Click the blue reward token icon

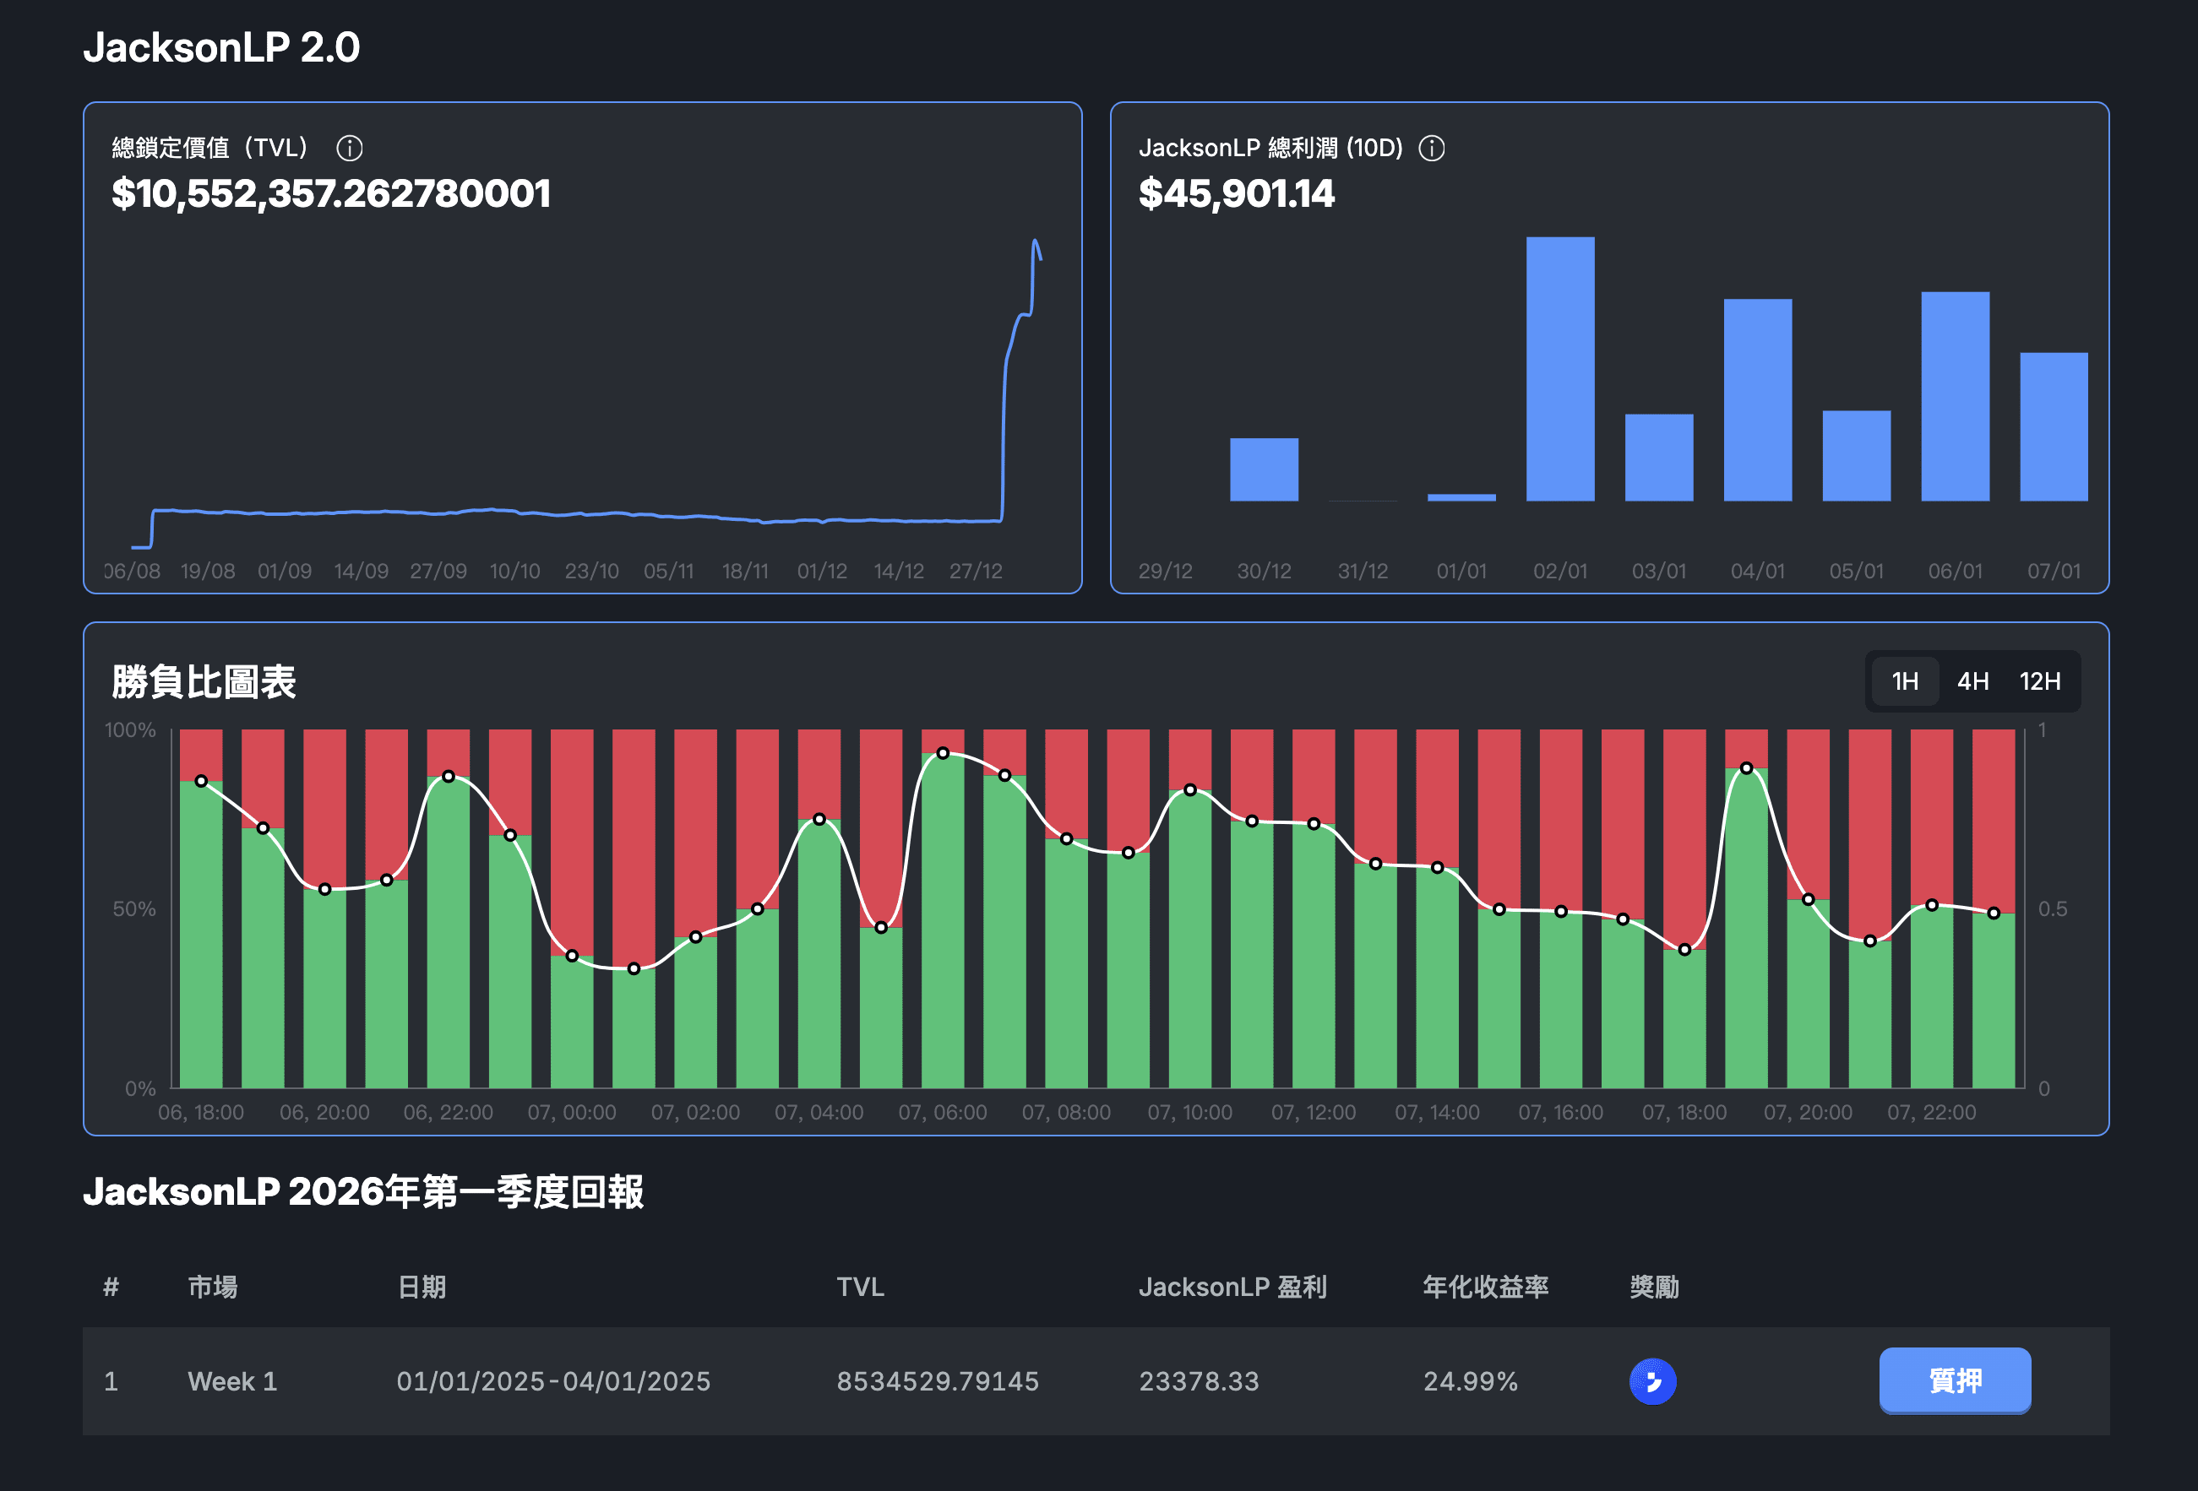coord(1651,1380)
